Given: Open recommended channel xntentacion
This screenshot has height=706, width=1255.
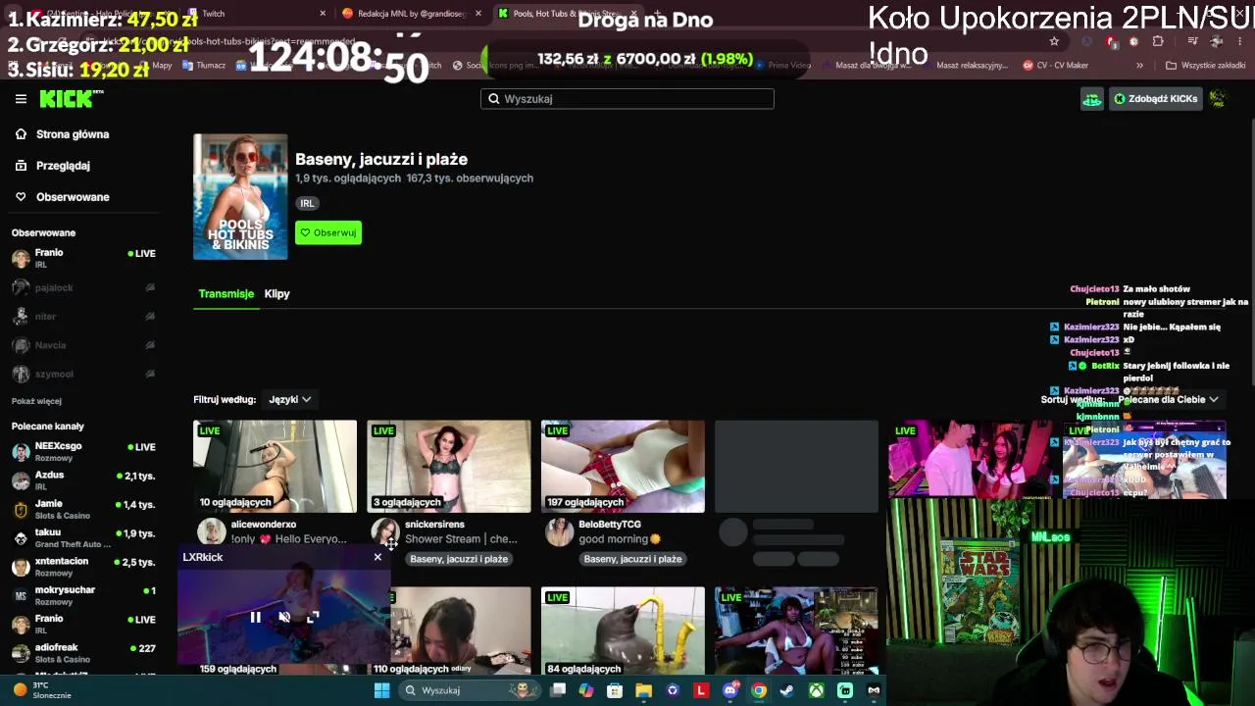Looking at the screenshot, I should (x=83, y=566).
